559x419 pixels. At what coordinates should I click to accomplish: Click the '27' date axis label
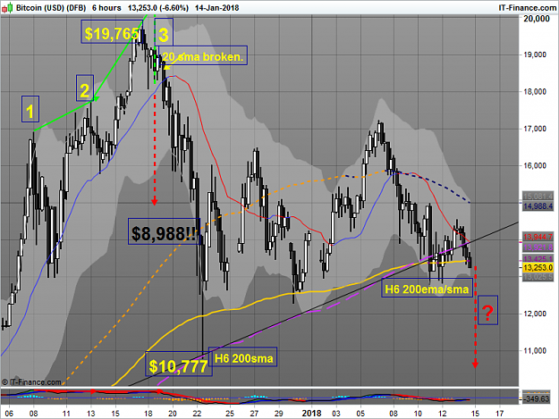click(254, 414)
